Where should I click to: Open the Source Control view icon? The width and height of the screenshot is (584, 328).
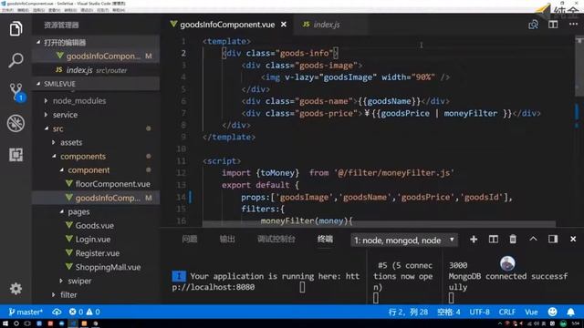(16, 91)
